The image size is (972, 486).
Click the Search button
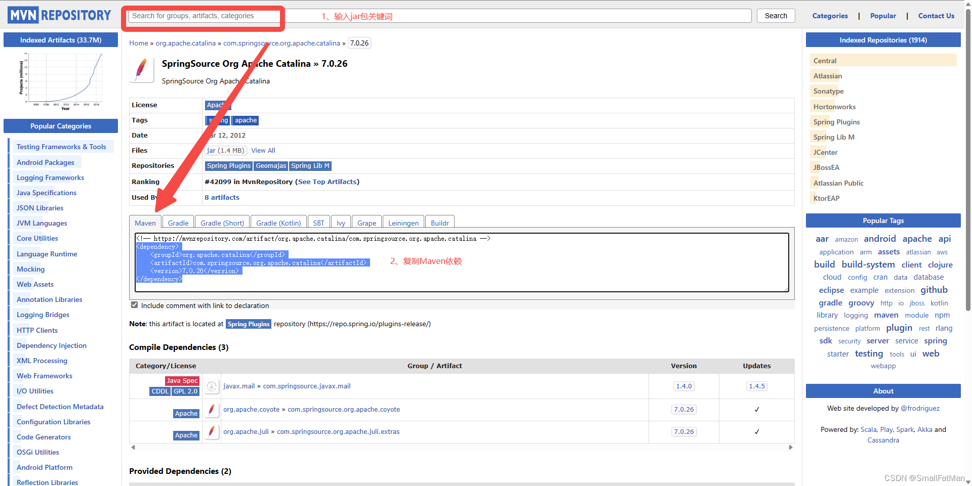coord(776,16)
